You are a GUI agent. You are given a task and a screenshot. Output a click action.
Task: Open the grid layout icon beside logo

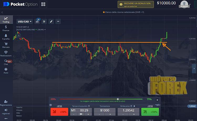(43, 4)
